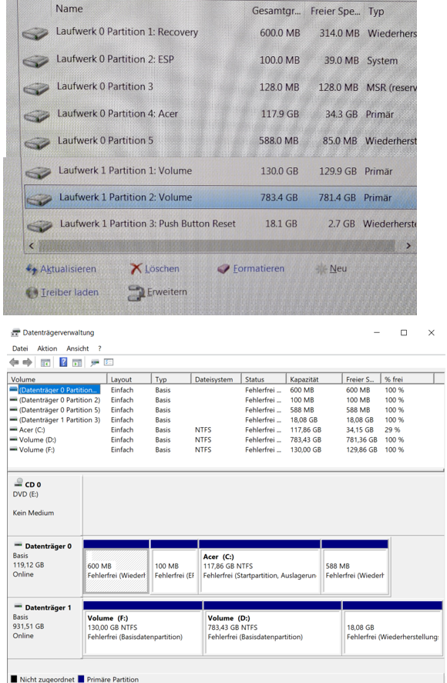Sort by % frei column header

408,379
